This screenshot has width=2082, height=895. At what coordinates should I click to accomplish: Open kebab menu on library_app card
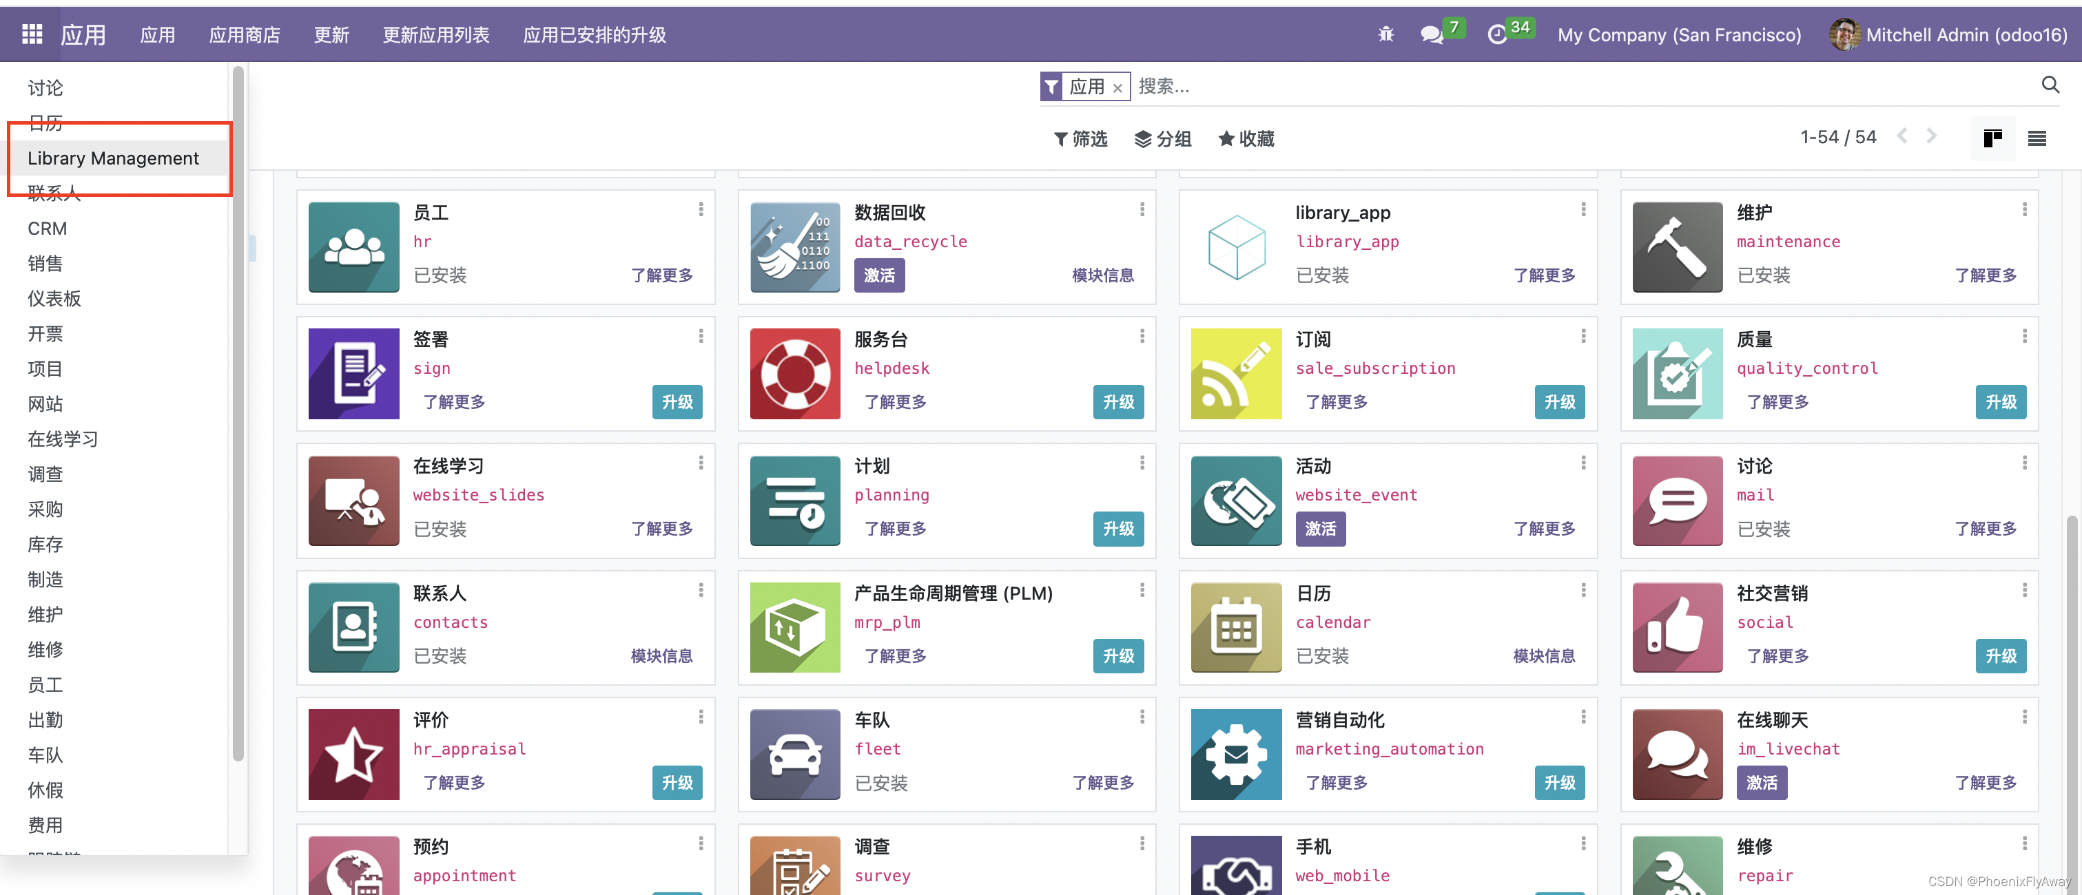coord(1583,210)
